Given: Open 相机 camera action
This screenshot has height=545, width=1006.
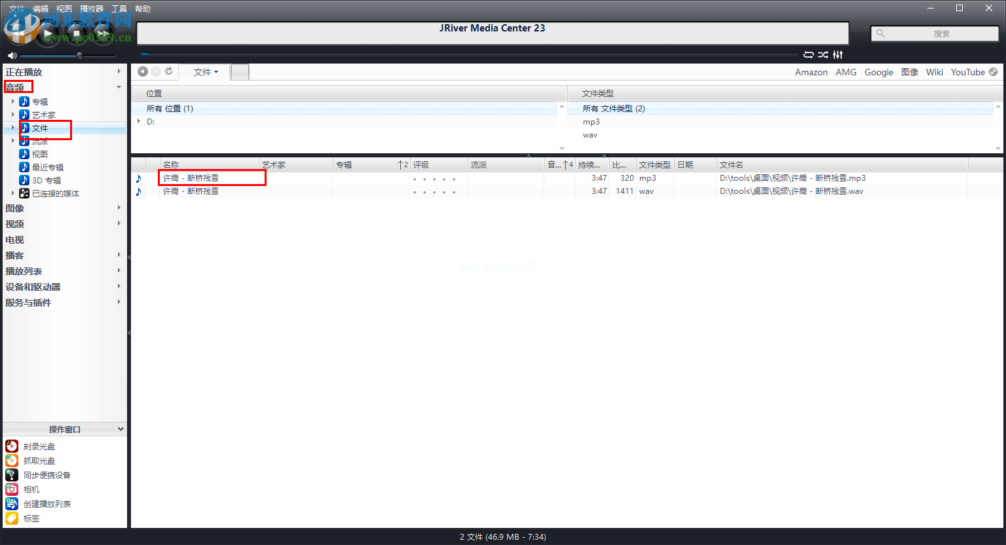Looking at the screenshot, I should tap(31, 489).
